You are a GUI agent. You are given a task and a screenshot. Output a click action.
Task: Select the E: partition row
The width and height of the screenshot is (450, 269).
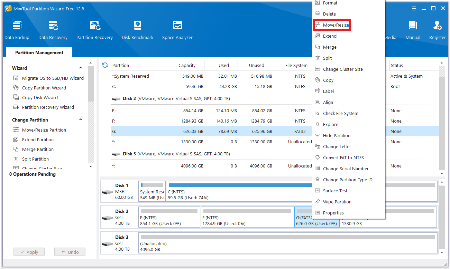point(211,111)
